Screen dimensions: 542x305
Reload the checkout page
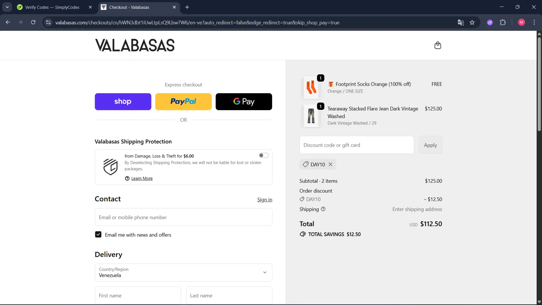click(x=33, y=22)
